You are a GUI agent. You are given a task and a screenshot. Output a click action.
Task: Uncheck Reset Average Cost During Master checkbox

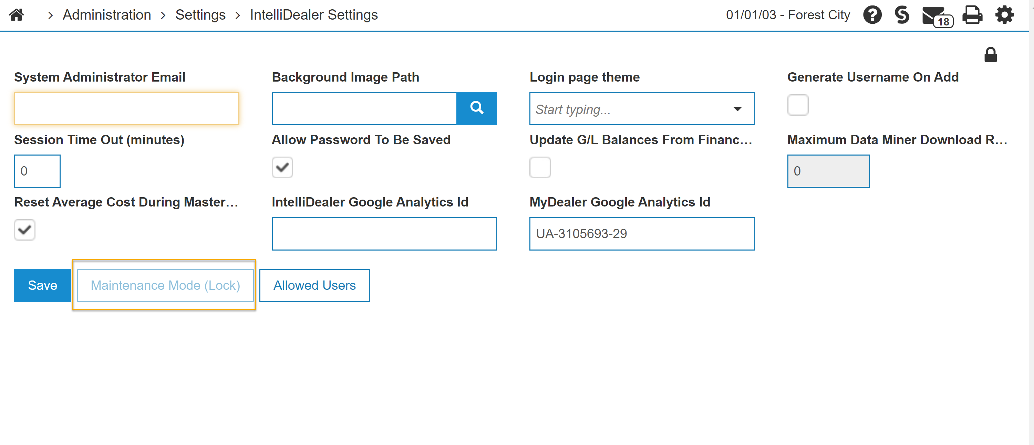tap(24, 230)
